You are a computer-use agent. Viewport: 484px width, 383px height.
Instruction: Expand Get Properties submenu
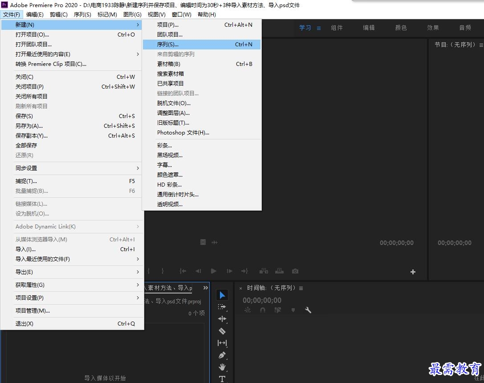tap(138, 285)
